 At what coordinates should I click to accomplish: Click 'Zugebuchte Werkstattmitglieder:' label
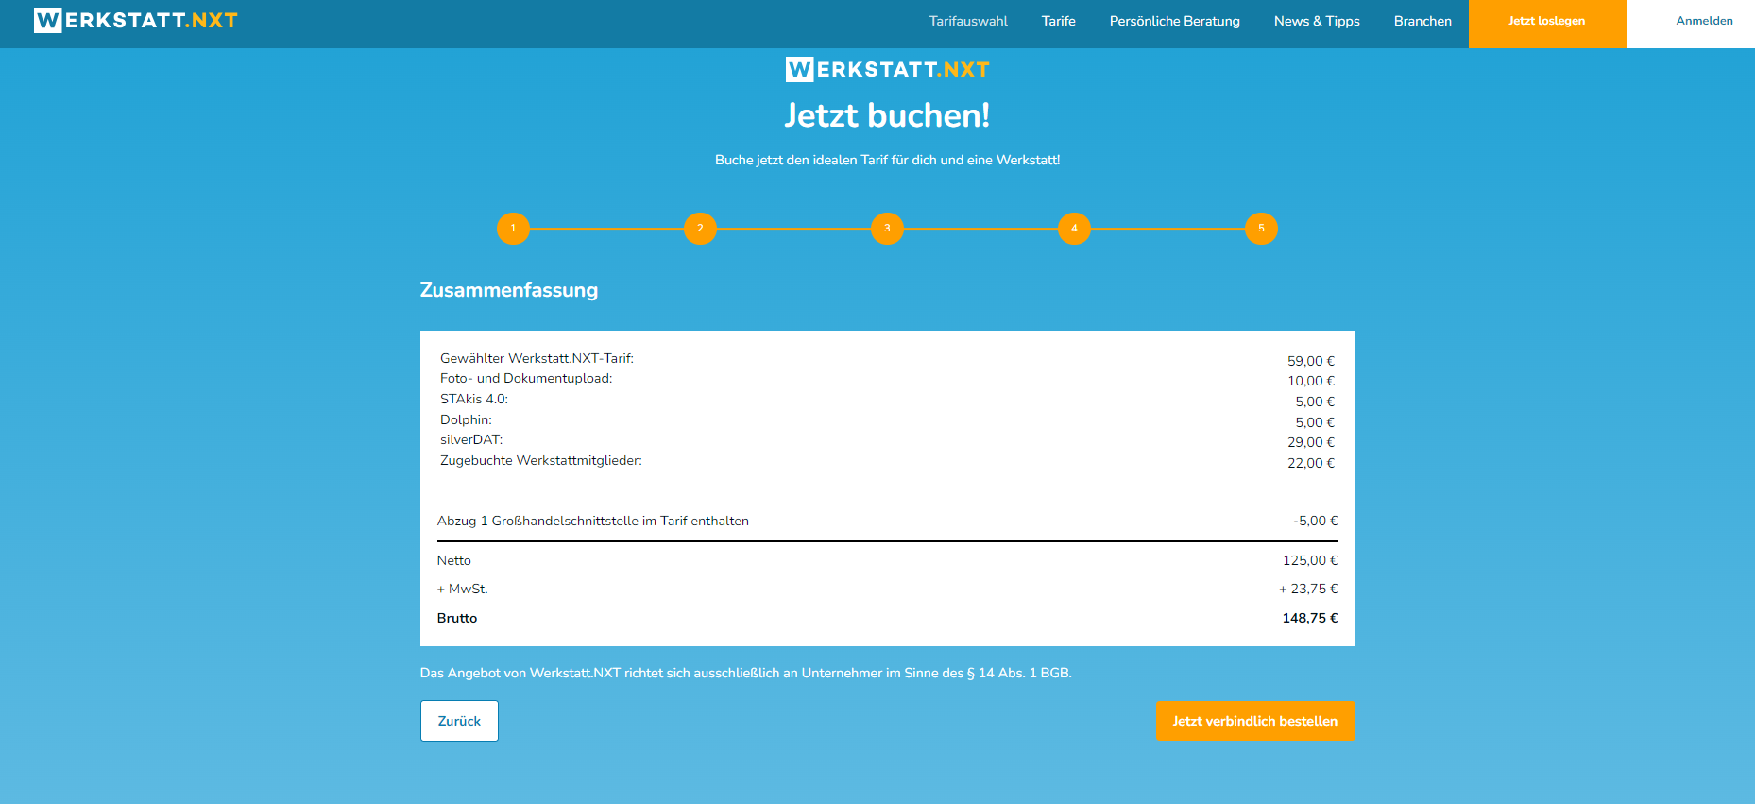pyautogui.click(x=541, y=460)
